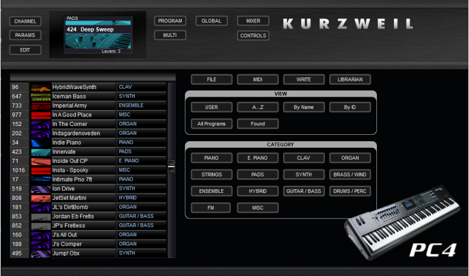Switch to the PROGRAM mode tab
This screenshot has width=469, height=276.
[x=170, y=21]
